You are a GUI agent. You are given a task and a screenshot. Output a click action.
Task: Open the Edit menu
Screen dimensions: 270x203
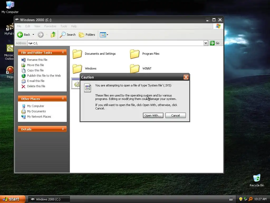click(28, 26)
